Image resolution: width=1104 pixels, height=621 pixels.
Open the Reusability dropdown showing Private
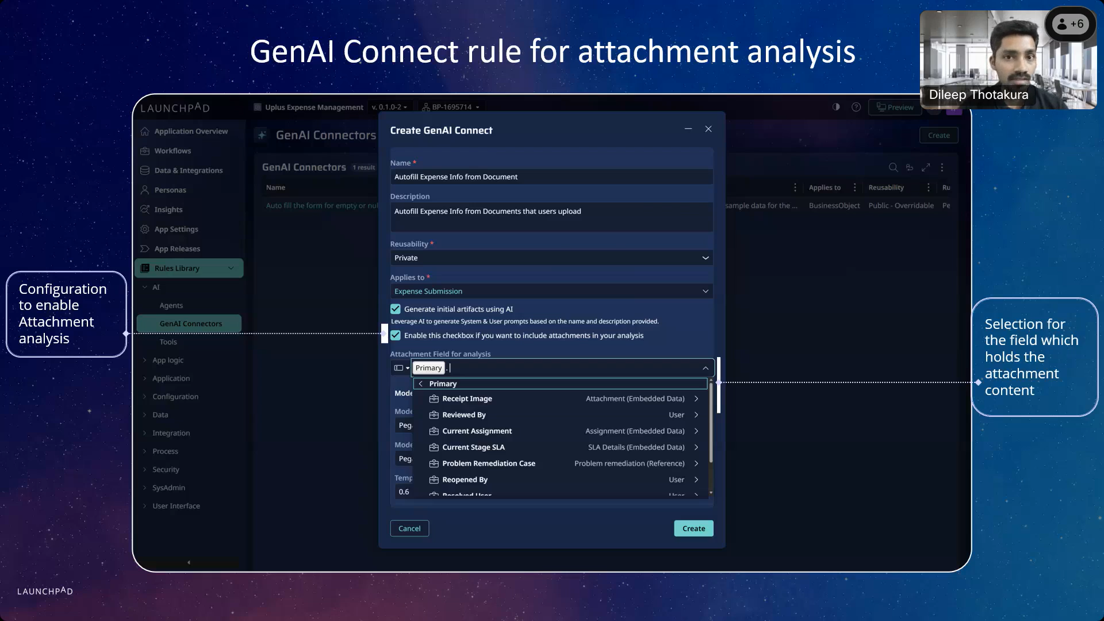pos(551,258)
